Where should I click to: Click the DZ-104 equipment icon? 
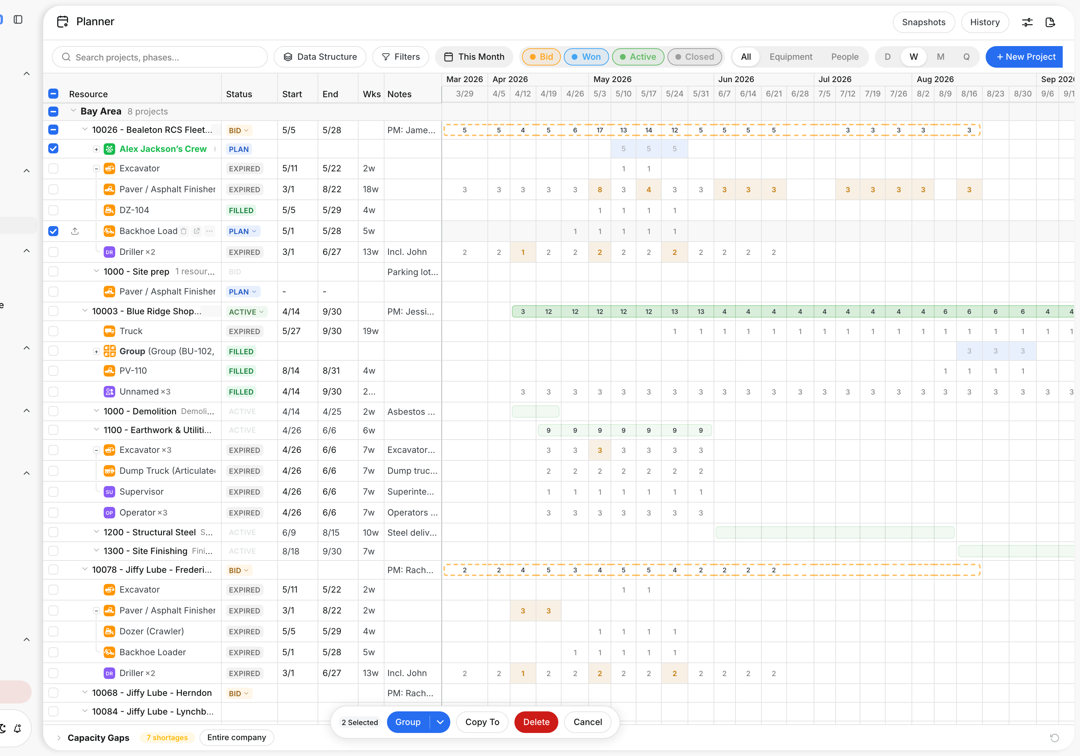pyautogui.click(x=109, y=210)
